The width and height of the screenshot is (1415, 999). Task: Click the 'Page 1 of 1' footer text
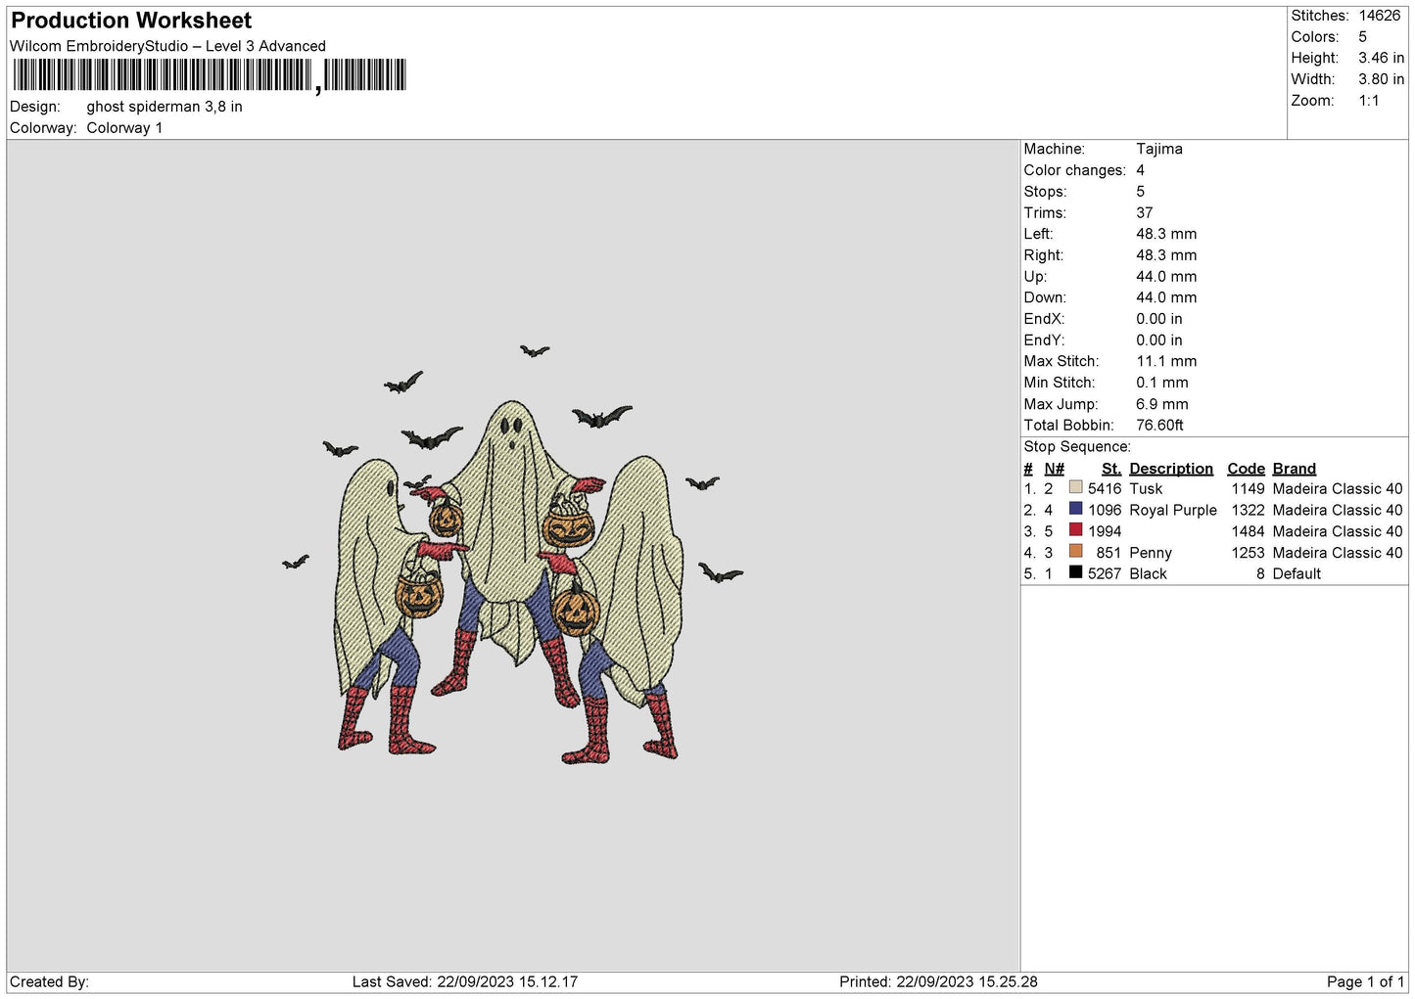pyautogui.click(x=1366, y=982)
